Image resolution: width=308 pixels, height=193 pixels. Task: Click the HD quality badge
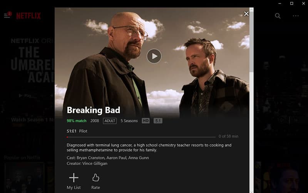(146, 121)
